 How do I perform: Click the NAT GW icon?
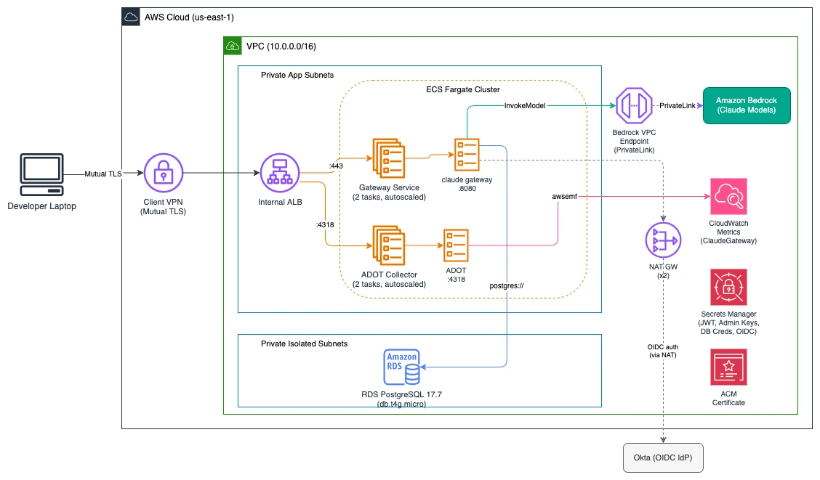[x=663, y=240]
